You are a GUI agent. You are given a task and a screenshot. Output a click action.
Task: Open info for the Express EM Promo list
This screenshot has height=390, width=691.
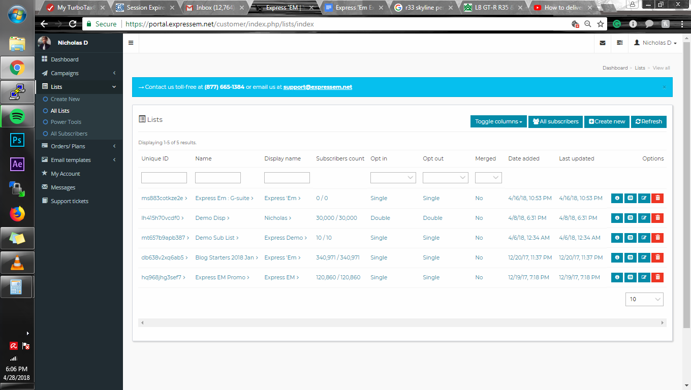pyautogui.click(x=617, y=277)
